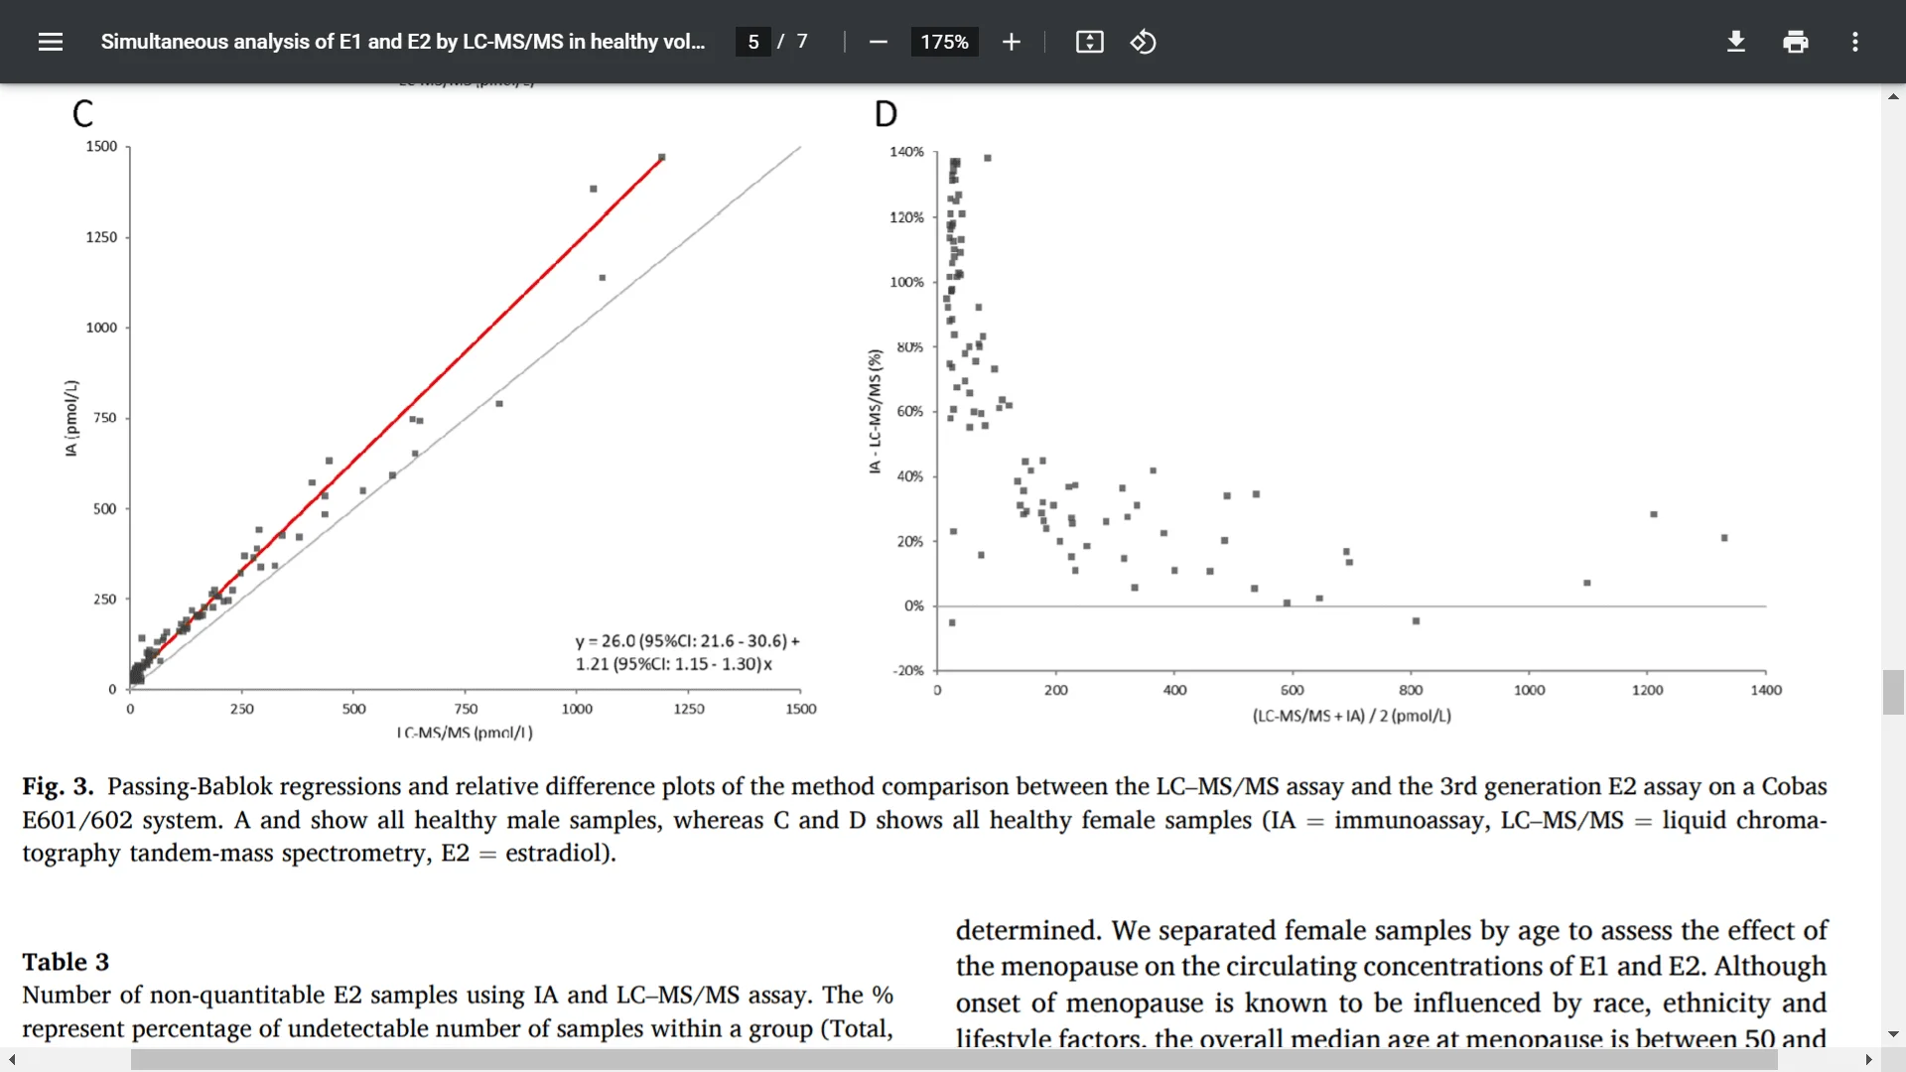Click the panel D label

click(885, 114)
